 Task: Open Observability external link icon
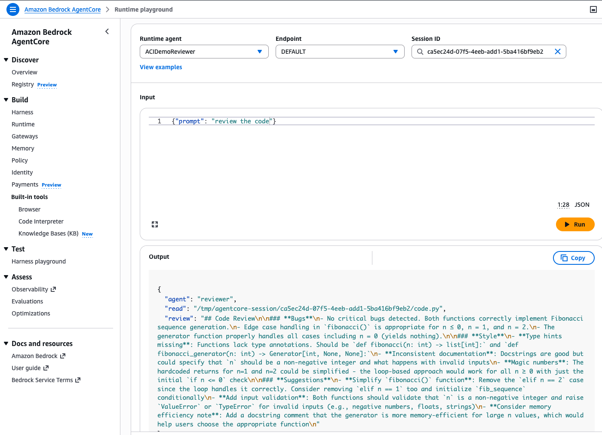(x=53, y=289)
